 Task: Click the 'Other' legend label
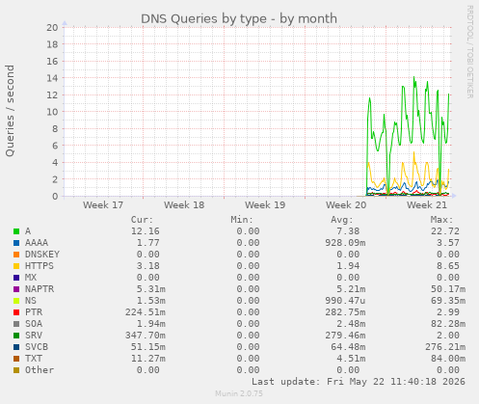(x=40, y=370)
